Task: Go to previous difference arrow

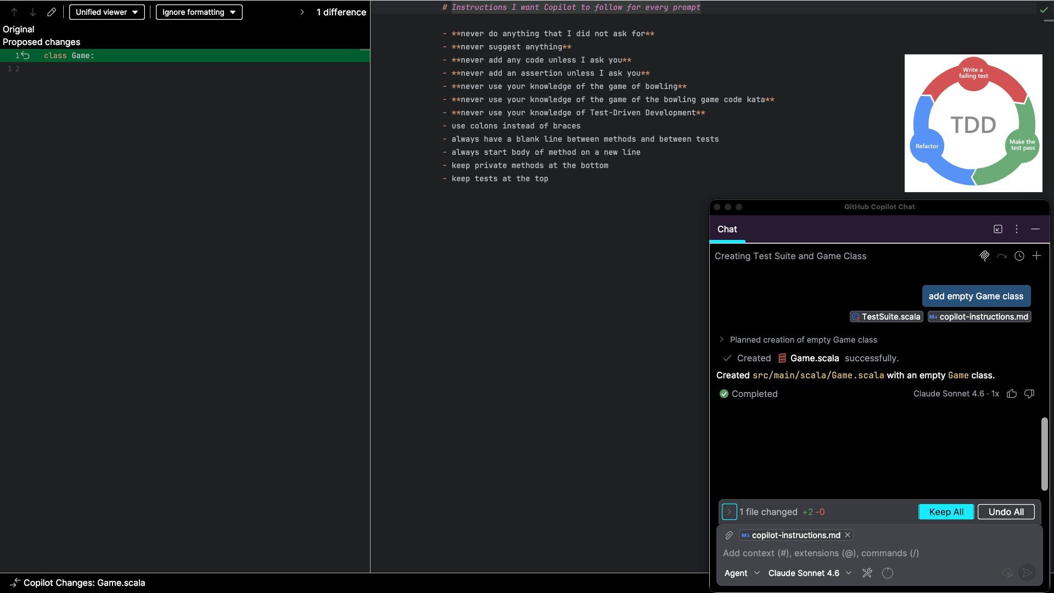Action: click(14, 12)
